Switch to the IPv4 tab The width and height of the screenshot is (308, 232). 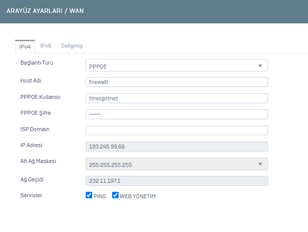[x=25, y=46]
